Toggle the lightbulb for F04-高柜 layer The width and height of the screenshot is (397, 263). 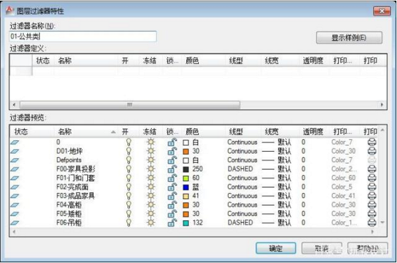click(129, 205)
